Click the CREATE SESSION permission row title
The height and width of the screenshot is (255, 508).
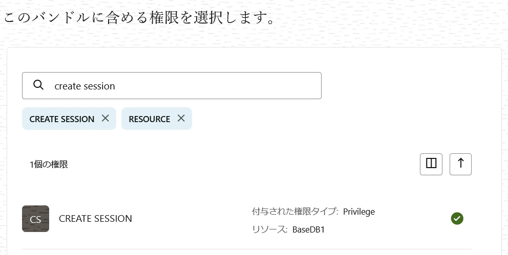pyautogui.click(x=96, y=219)
